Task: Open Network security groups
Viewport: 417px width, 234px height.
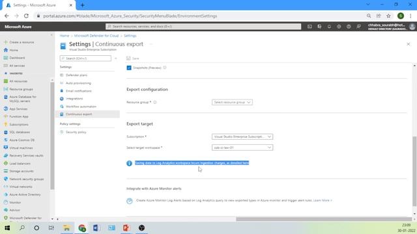Action: [26, 179]
